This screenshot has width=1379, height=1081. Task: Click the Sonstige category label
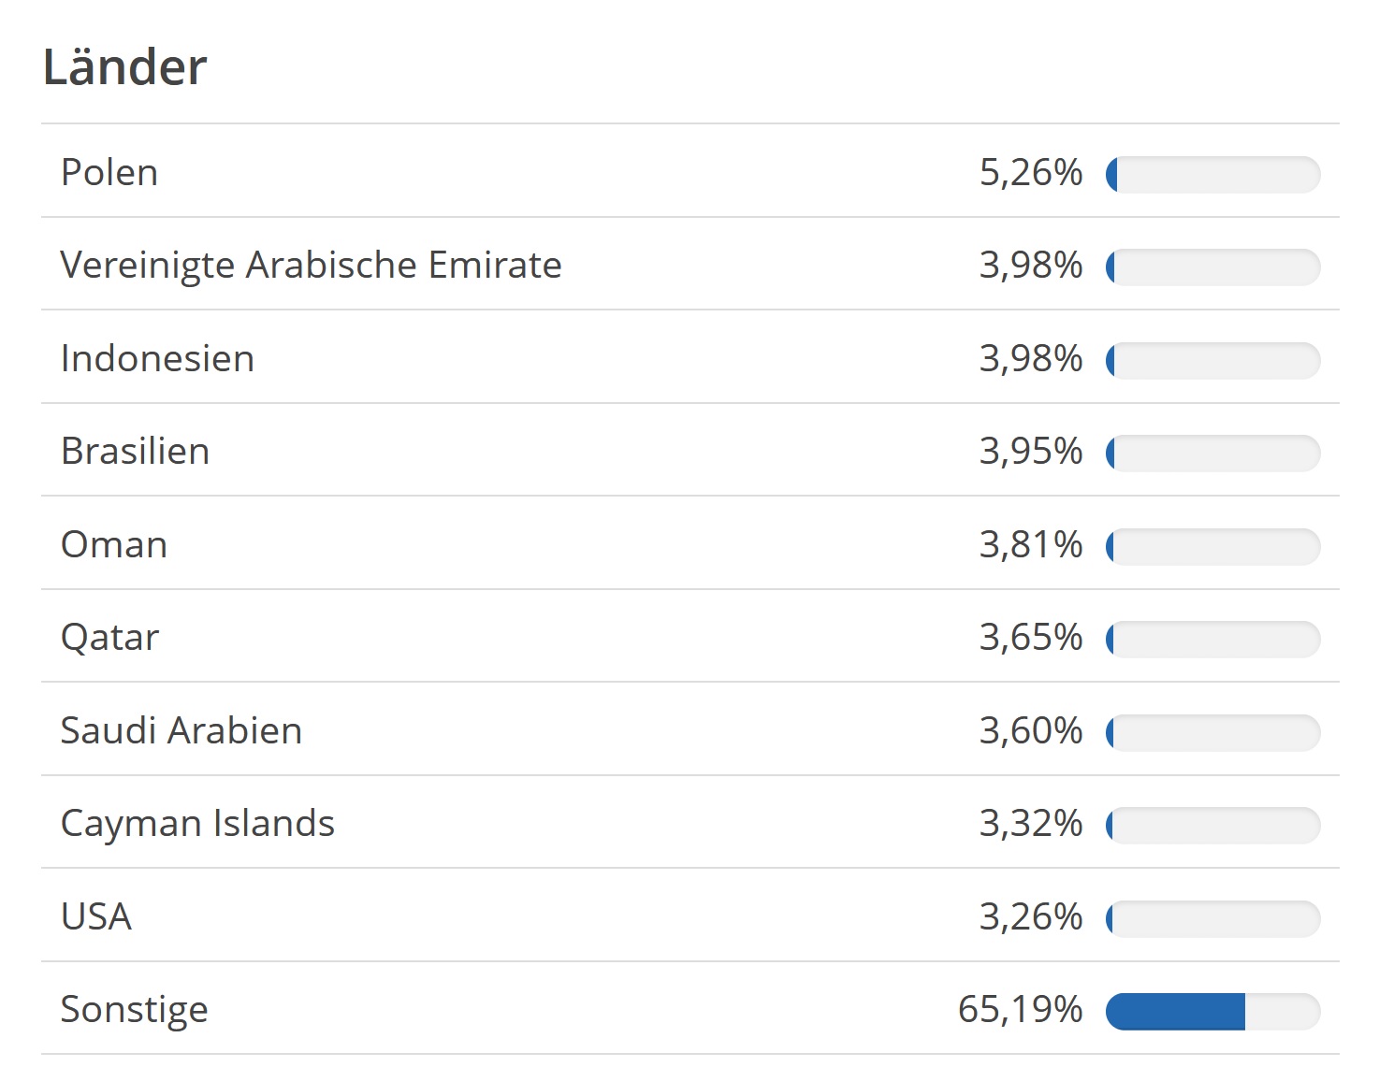(134, 1010)
